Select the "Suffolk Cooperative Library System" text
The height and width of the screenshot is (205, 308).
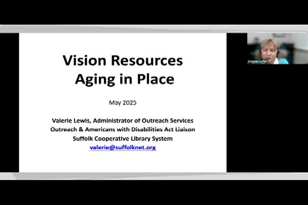pos(123,138)
